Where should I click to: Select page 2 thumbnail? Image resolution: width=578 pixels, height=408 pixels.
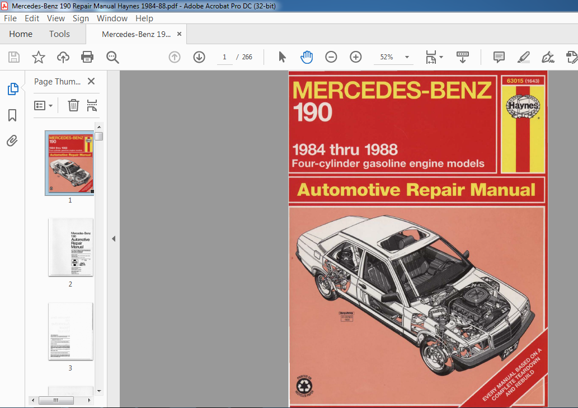tap(71, 247)
